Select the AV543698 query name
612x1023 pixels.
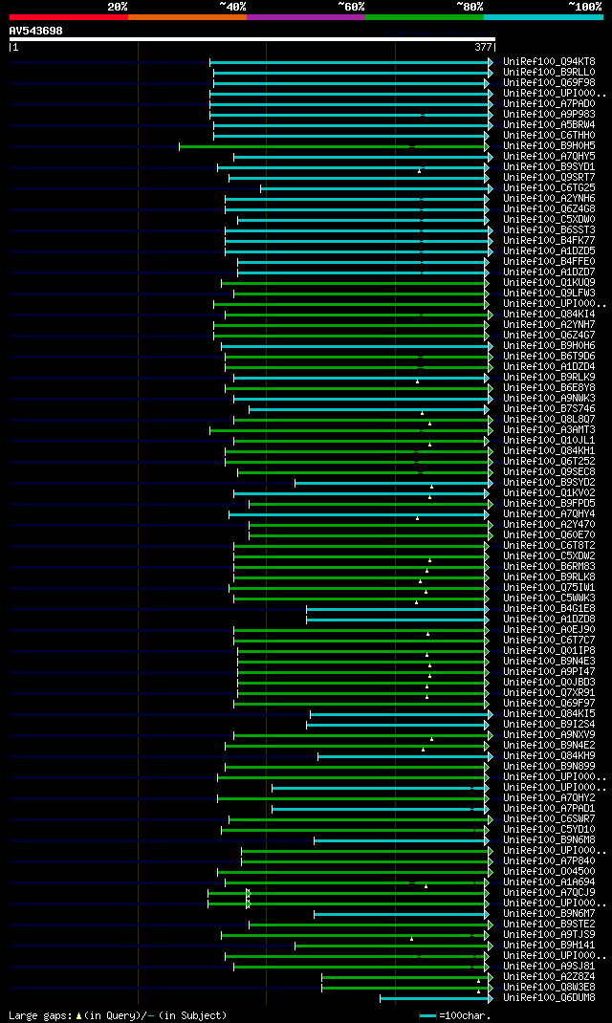coord(36,31)
